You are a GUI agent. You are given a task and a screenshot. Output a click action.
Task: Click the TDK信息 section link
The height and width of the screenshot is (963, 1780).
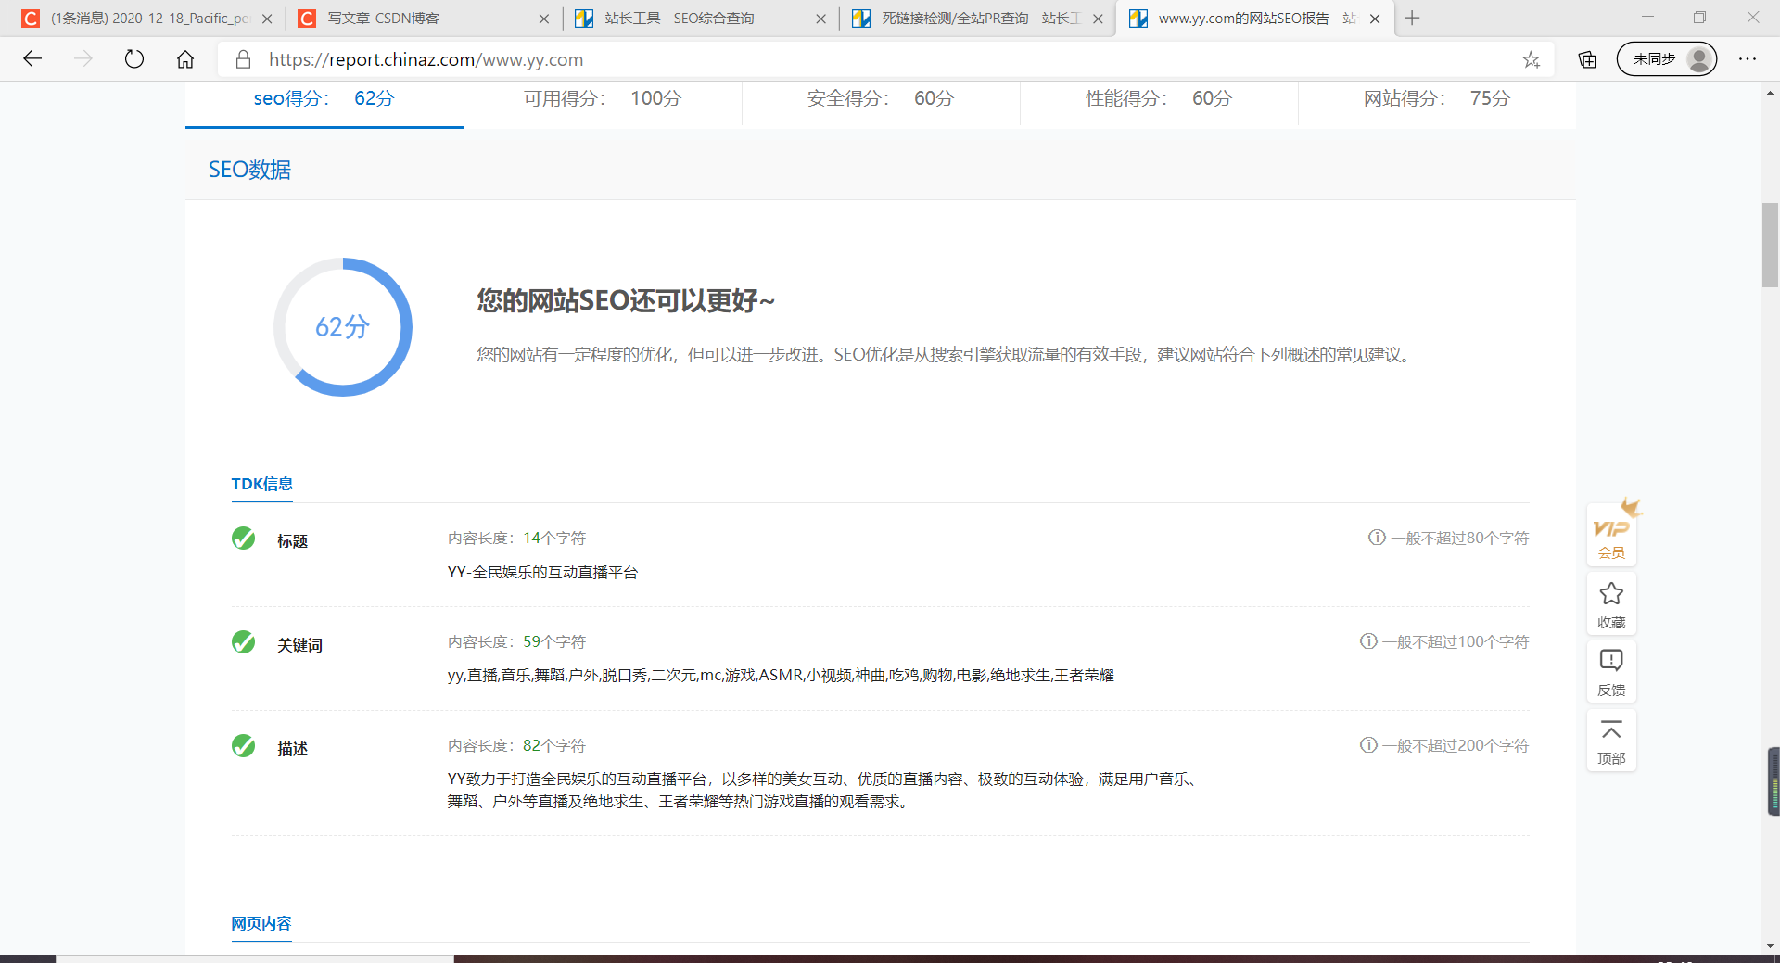pyautogui.click(x=261, y=483)
